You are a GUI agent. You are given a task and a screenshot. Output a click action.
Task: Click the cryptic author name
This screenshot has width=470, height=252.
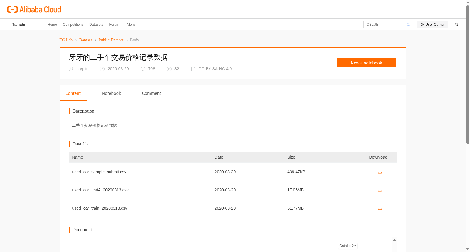(x=82, y=69)
